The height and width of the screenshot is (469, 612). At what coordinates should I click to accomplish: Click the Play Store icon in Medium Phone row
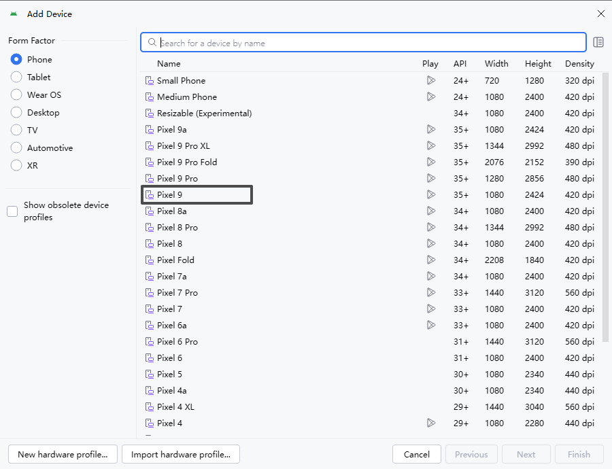tap(431, 97)
